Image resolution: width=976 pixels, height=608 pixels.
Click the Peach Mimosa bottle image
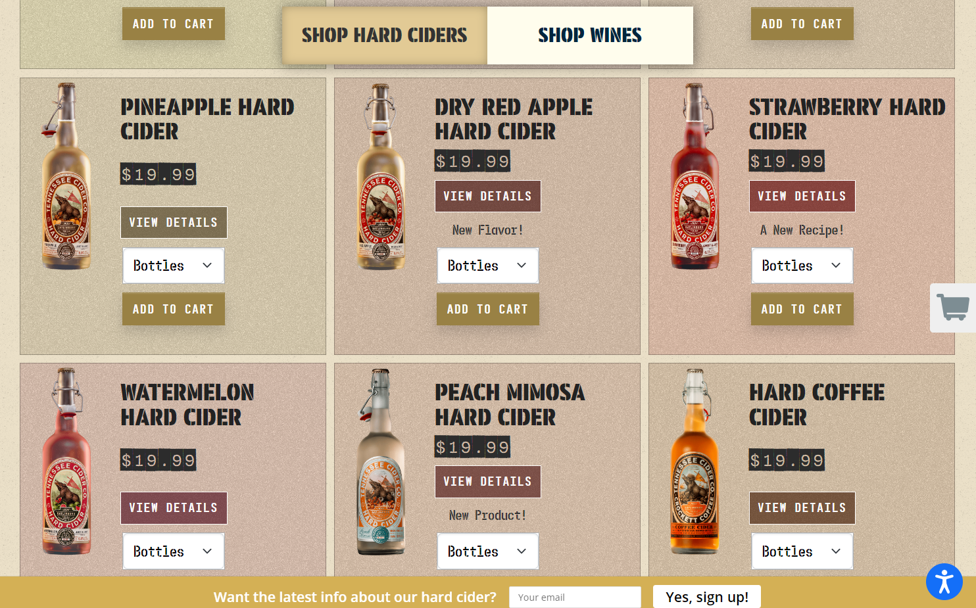coord(380,461)
